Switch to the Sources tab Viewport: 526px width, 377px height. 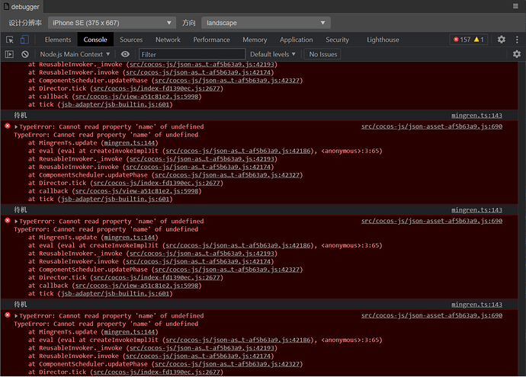(131, 40)
